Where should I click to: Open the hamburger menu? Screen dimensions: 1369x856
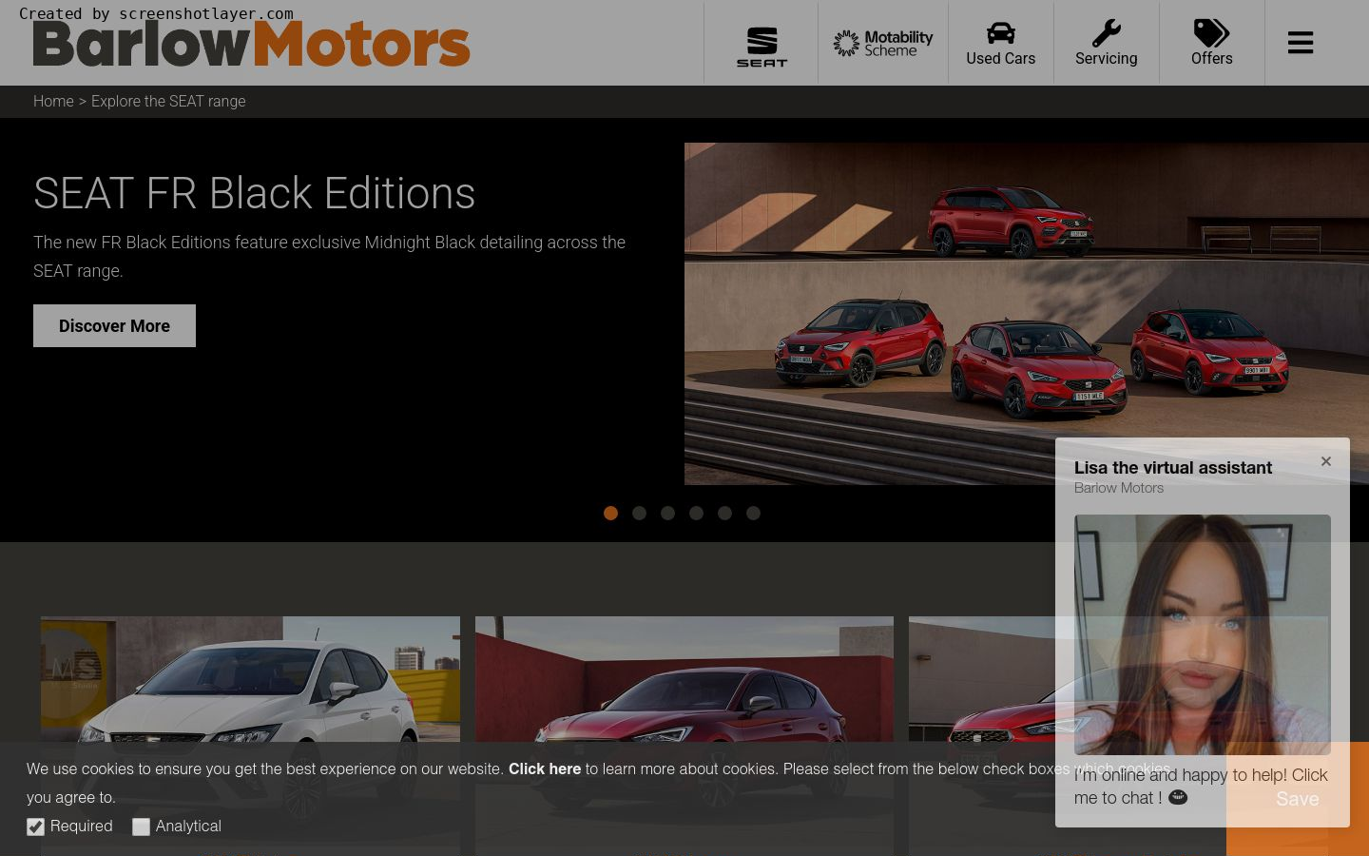pyautogui.click(x=1301, y=43)
